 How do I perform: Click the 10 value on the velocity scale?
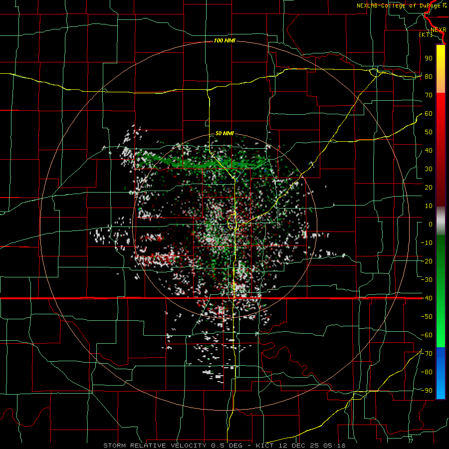pyautogui.click(x=429, y=206)
